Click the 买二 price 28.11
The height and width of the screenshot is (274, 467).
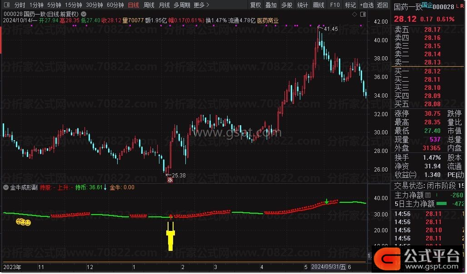click(432, 79)
